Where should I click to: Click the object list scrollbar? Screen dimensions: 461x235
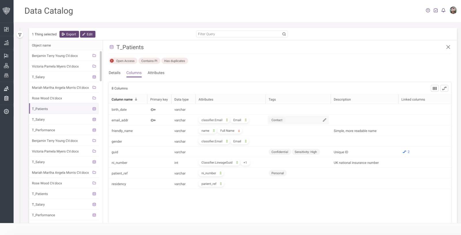(x=101, y=66)
